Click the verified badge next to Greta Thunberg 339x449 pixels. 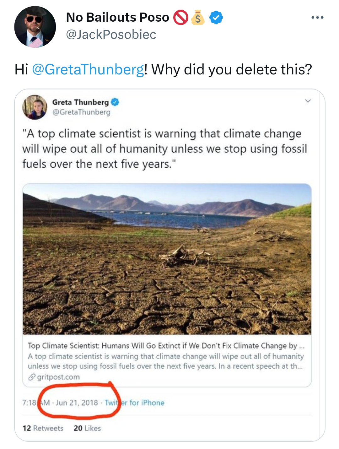(115, 102)
